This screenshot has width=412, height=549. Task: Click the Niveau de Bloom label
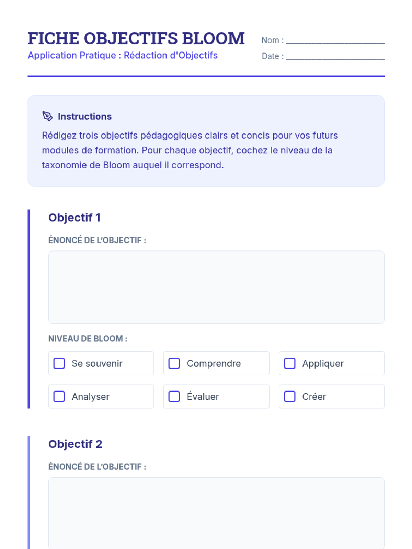pyautogui.click(x=88, y=339)
